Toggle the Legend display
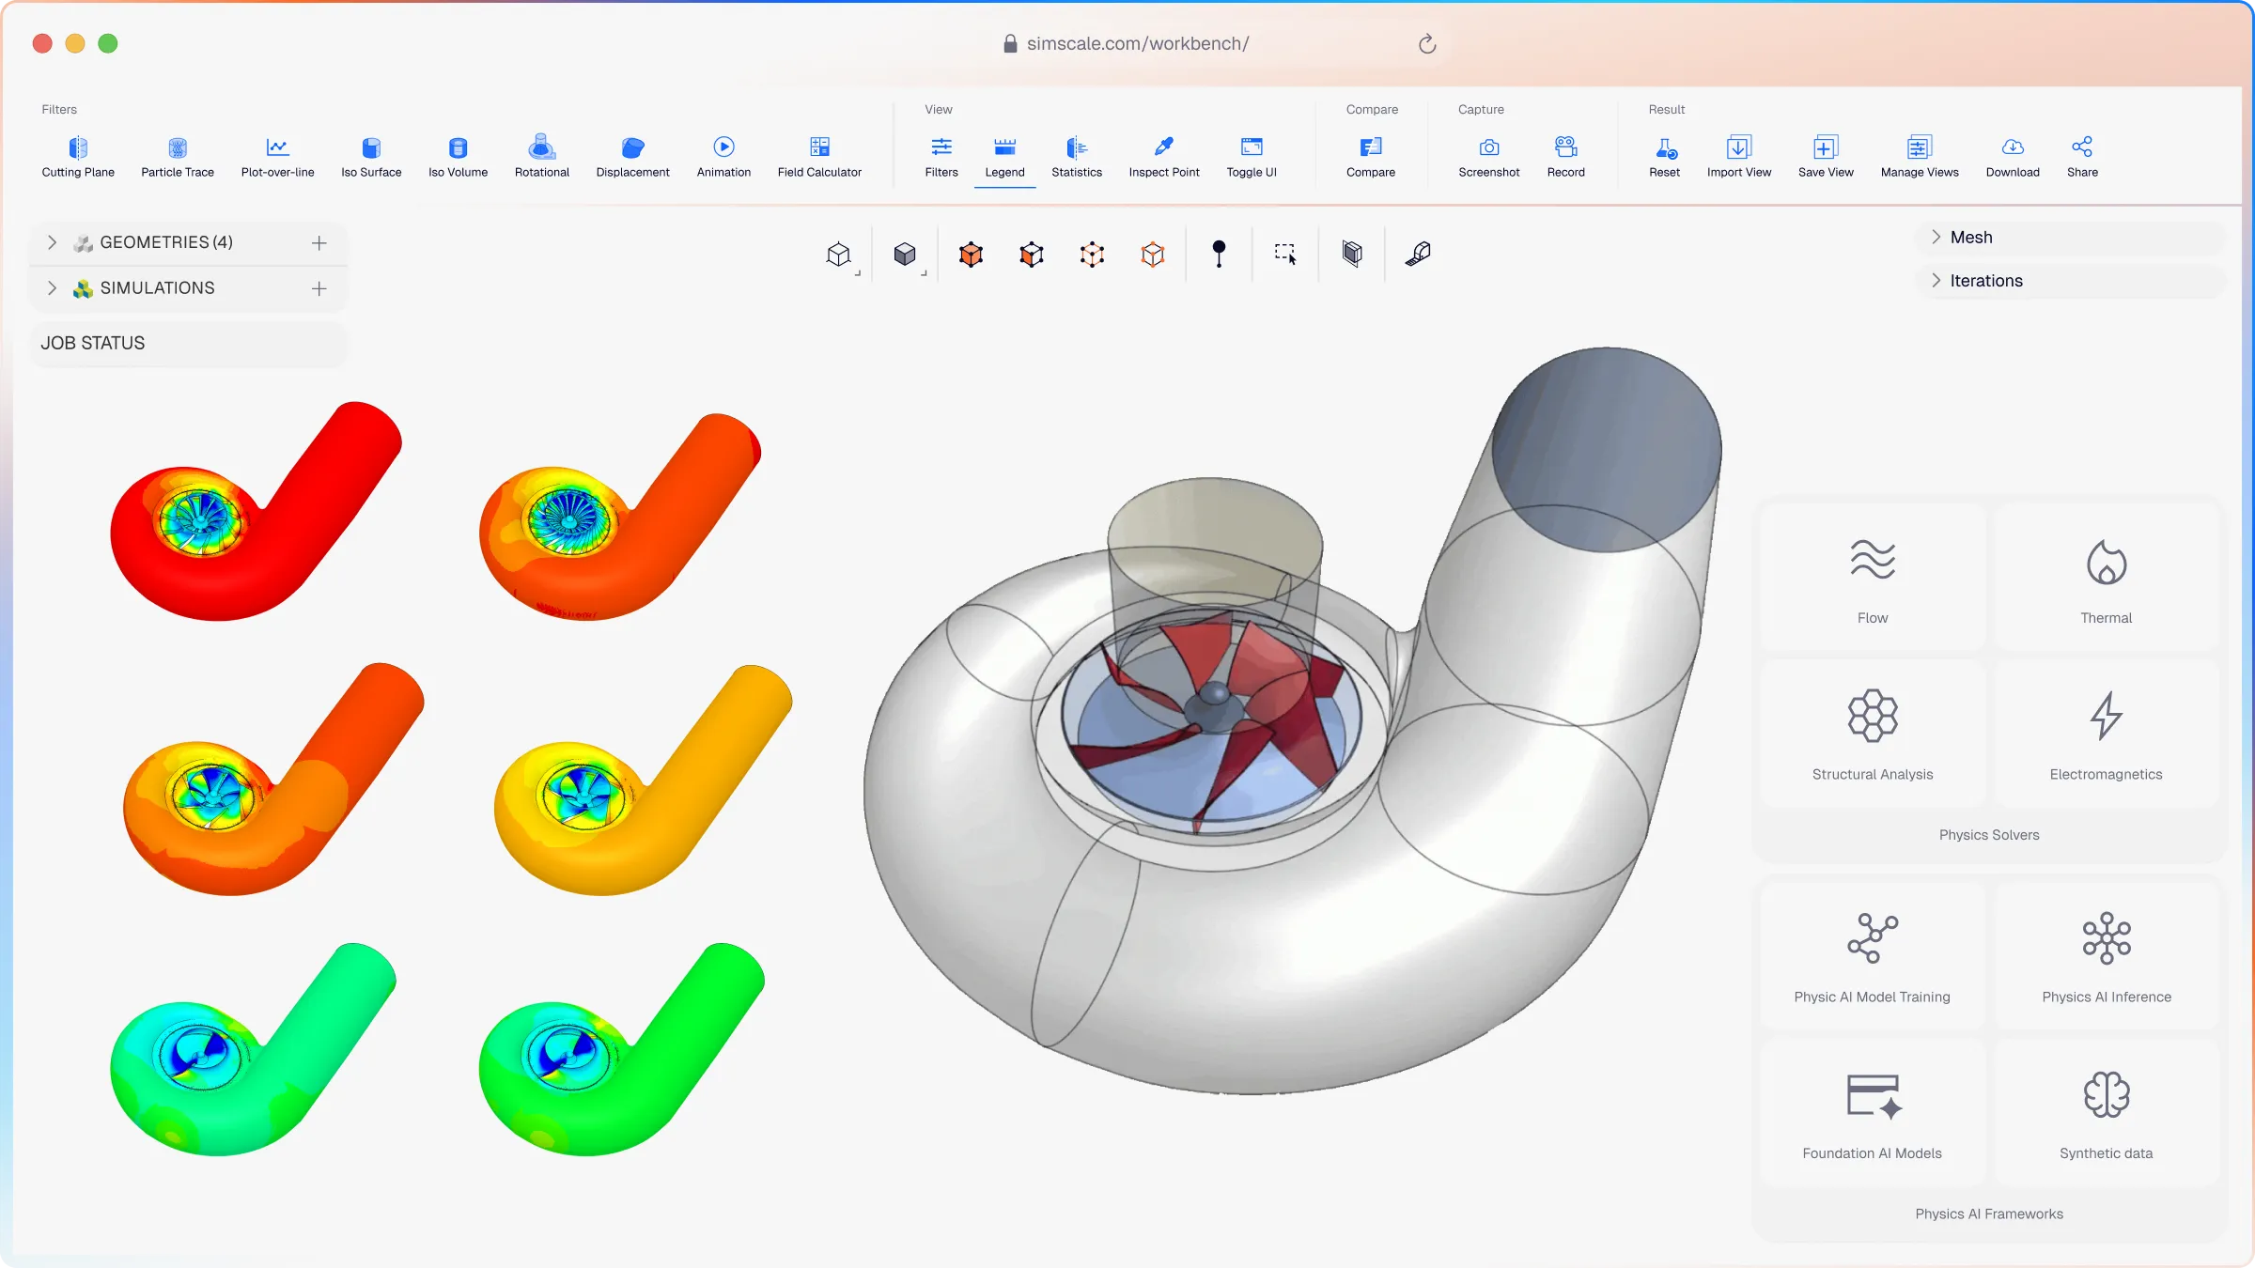Image resolution: width=2255 pixels, height=1268 pixels. coord(1004,157)
